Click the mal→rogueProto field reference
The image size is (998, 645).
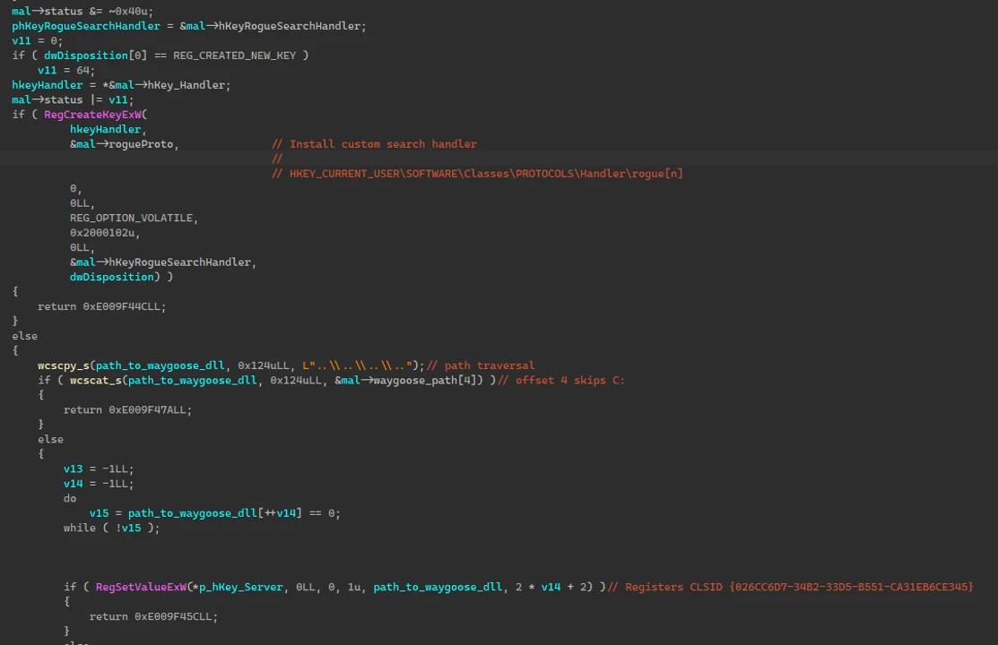coord(121,143)
